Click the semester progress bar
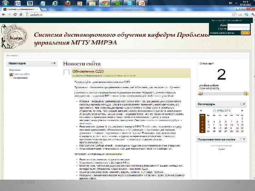The height and width of the screenshot is (191, 255). [223, 94]
